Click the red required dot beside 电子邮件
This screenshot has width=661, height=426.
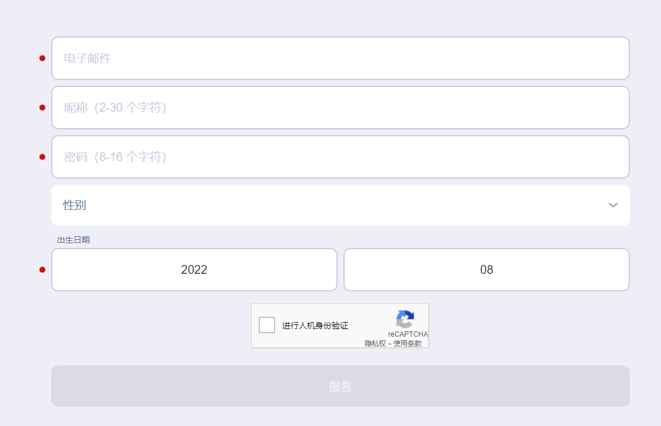[x=42, y=58]
